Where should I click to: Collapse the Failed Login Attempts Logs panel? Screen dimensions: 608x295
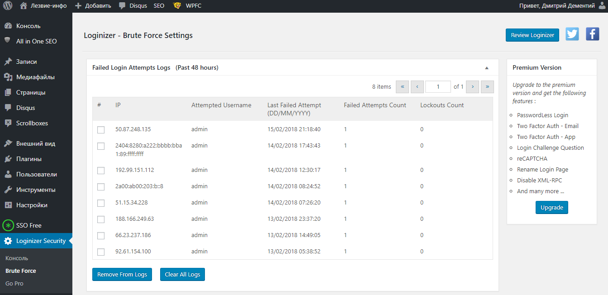point(487,68)
